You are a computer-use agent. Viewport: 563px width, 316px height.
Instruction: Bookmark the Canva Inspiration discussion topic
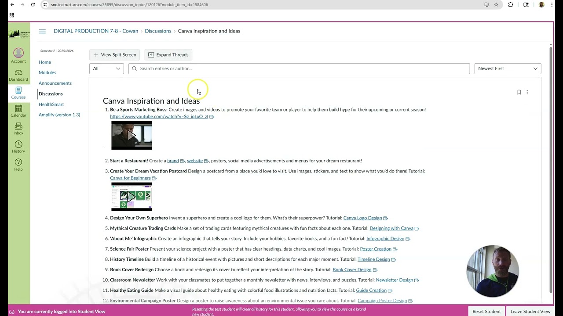click(519, 92)
